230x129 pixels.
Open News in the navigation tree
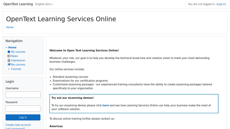pos(15,56)
